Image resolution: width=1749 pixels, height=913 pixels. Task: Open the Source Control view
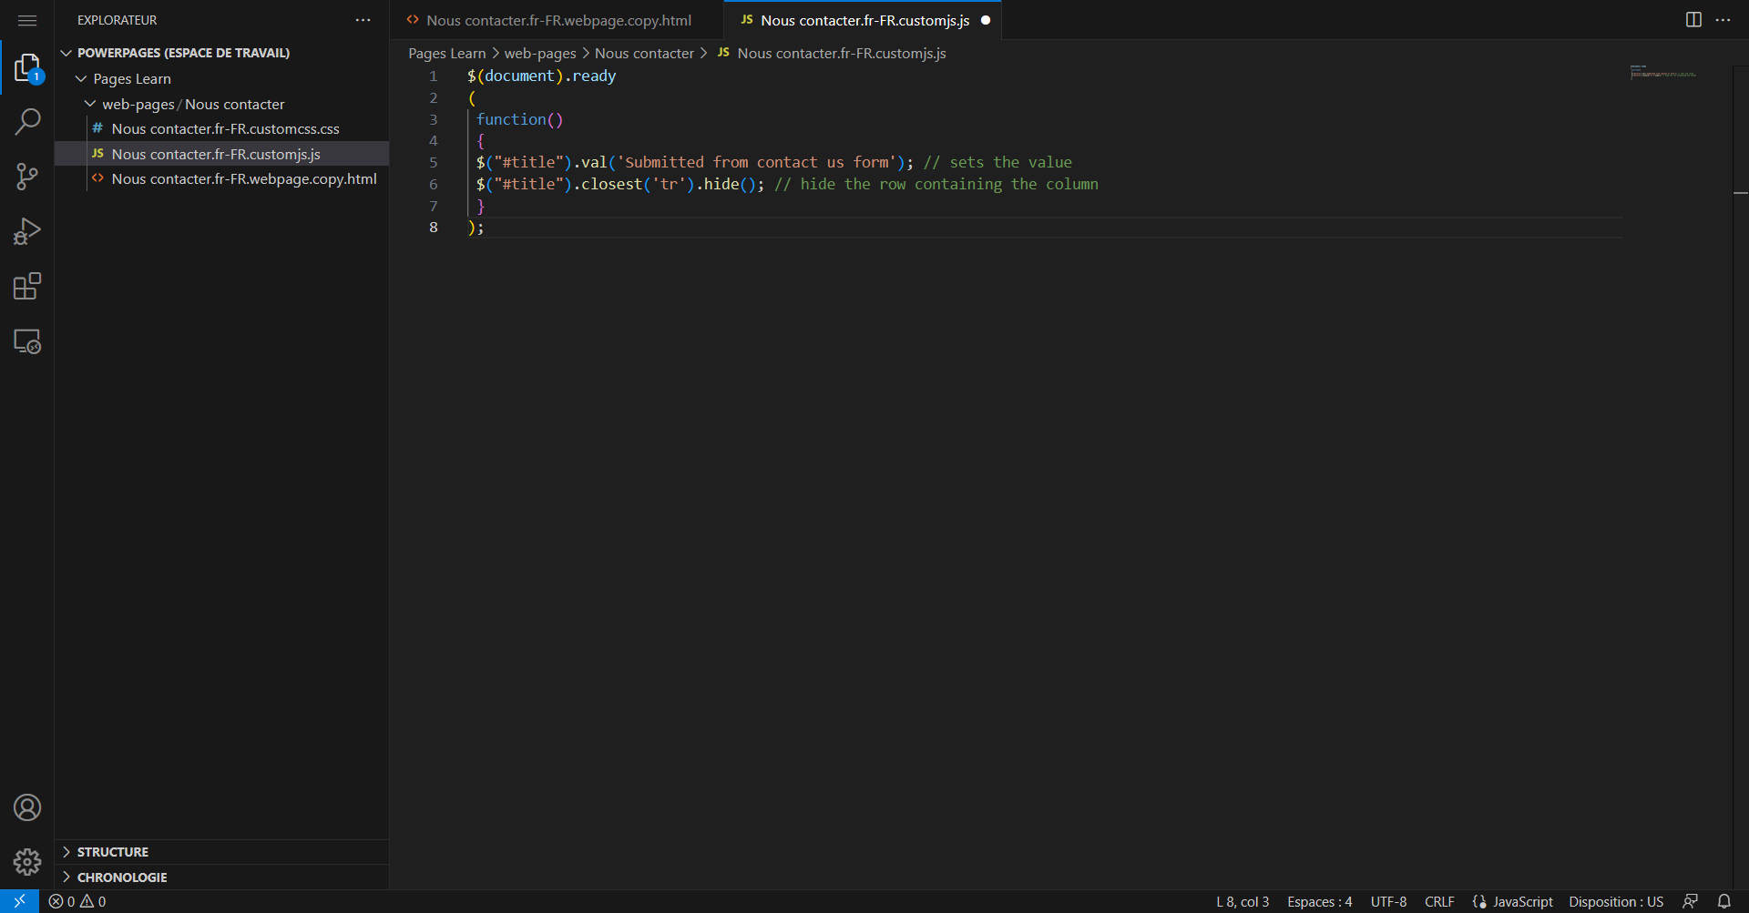pyautogui.click(x=27, y=177)
